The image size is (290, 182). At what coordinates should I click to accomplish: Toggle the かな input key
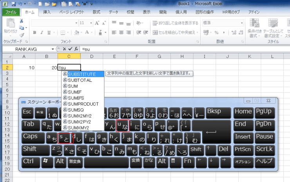point(149,161)
